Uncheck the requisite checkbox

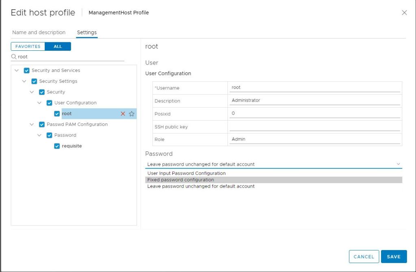pos(57,146)
